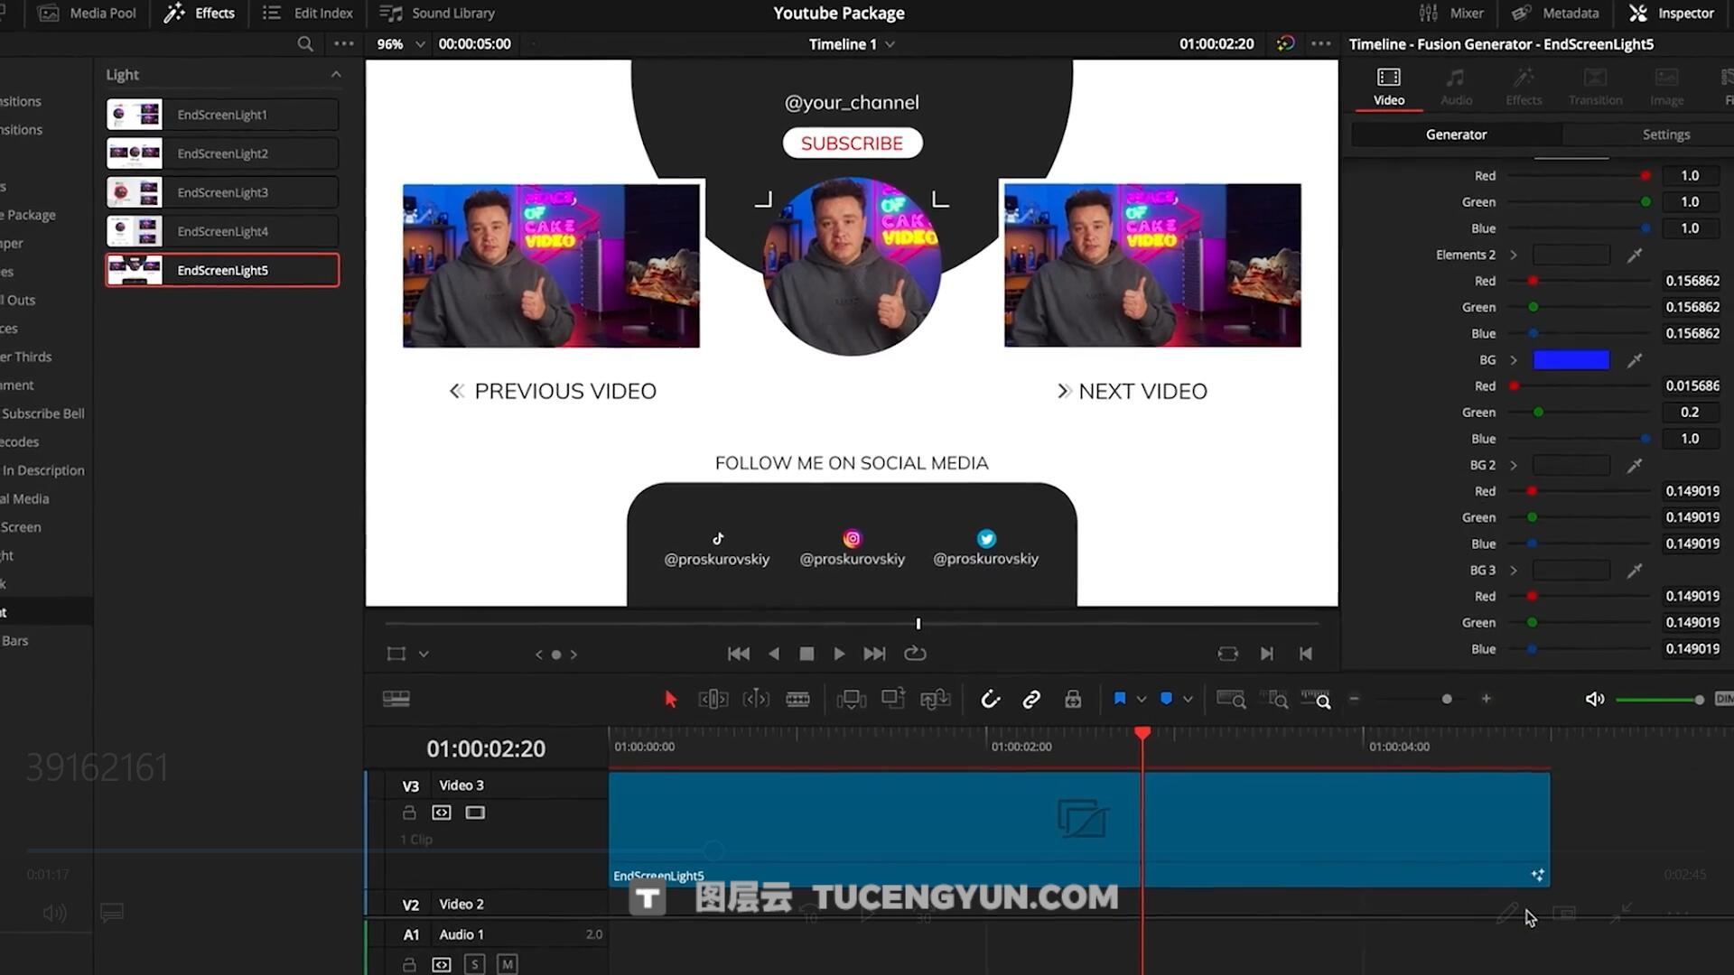Screen dimensions: 1734x975
Task: Play the timeline forward
Action: pyautogui.click(x=839, y=654)
